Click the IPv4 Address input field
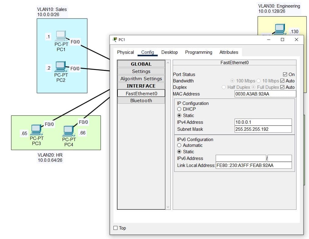309x239 pixels. (x=263, y=122)
